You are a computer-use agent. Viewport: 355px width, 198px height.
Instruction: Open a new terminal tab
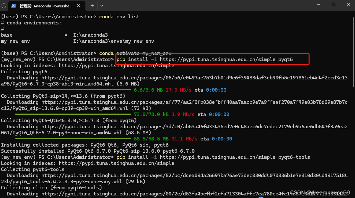pyautogui.click(x=92, y=6)
